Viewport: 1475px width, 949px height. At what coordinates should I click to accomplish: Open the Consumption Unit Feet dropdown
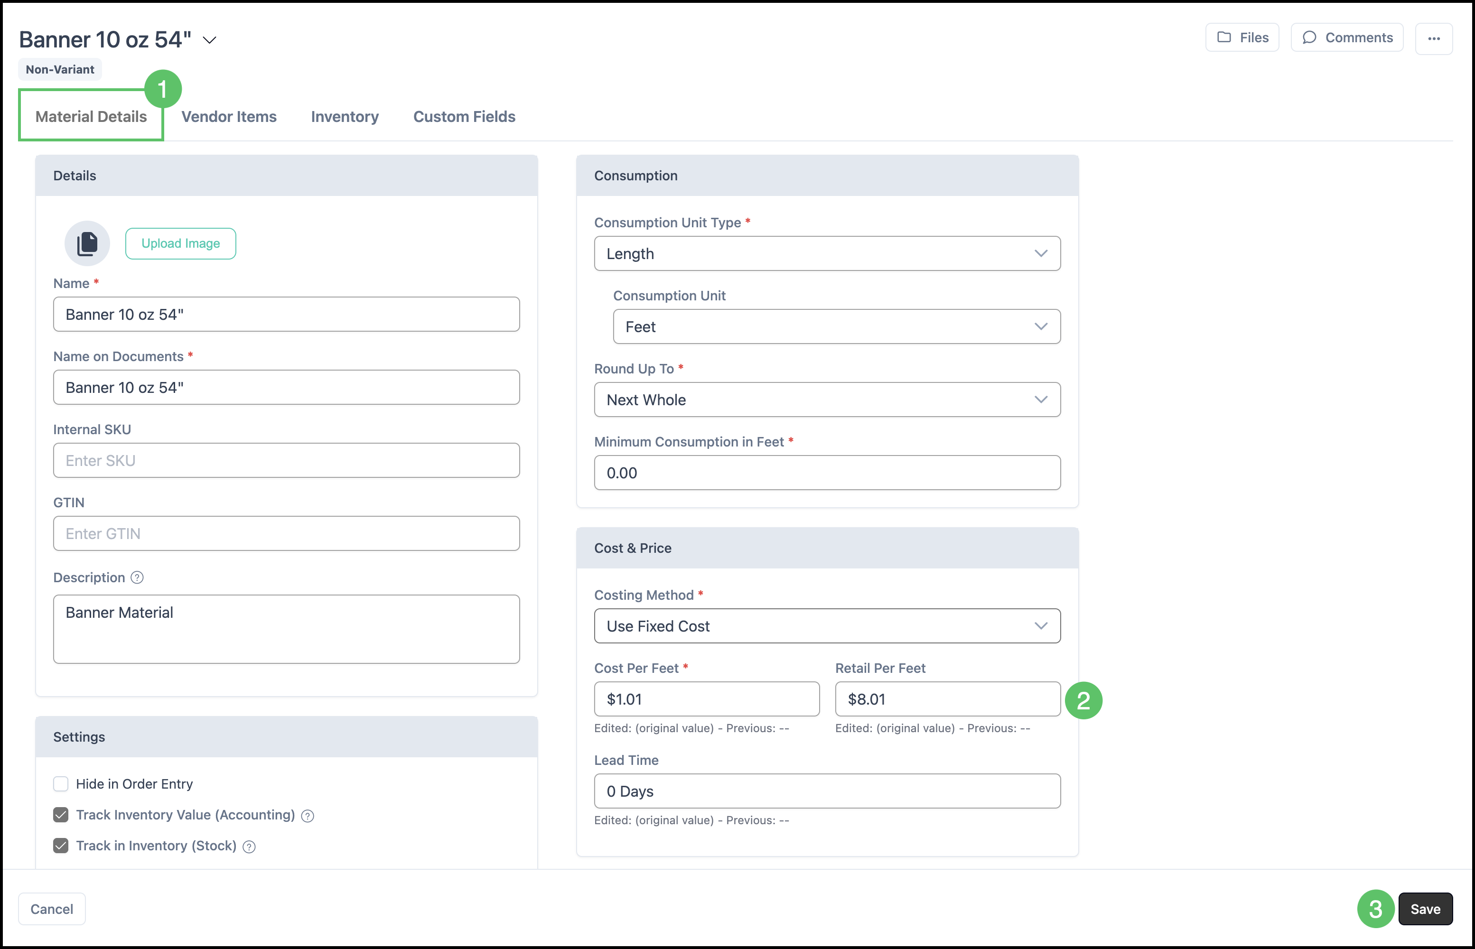pos(836,326)
